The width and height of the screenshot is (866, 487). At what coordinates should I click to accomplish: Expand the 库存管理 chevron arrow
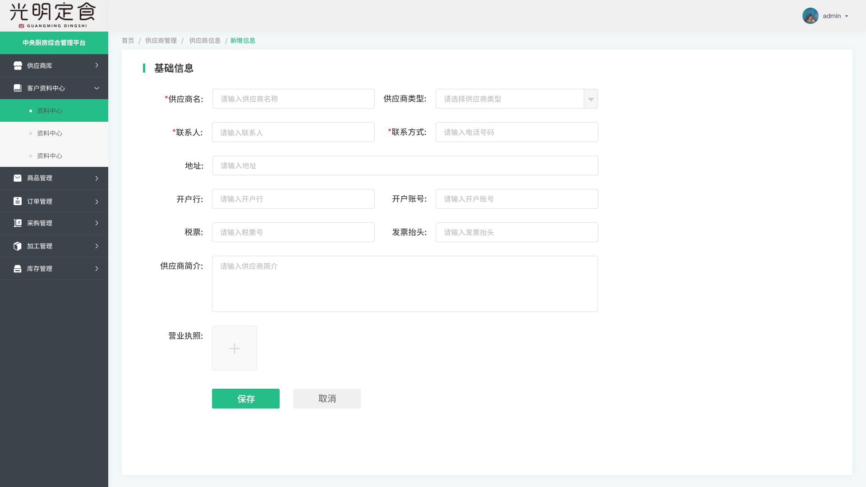(x=97, y=269)
